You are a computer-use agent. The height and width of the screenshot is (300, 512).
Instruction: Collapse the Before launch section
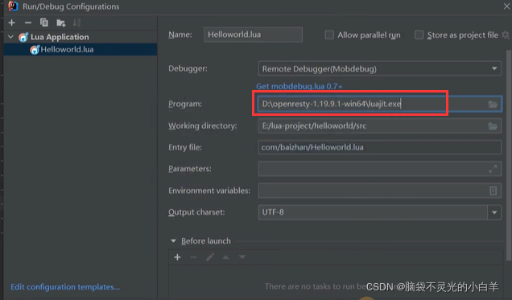pos(173,241)
